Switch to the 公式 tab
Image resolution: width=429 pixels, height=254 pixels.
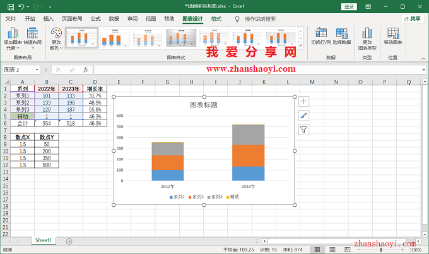pyautogui.click(x=95, y=19)
